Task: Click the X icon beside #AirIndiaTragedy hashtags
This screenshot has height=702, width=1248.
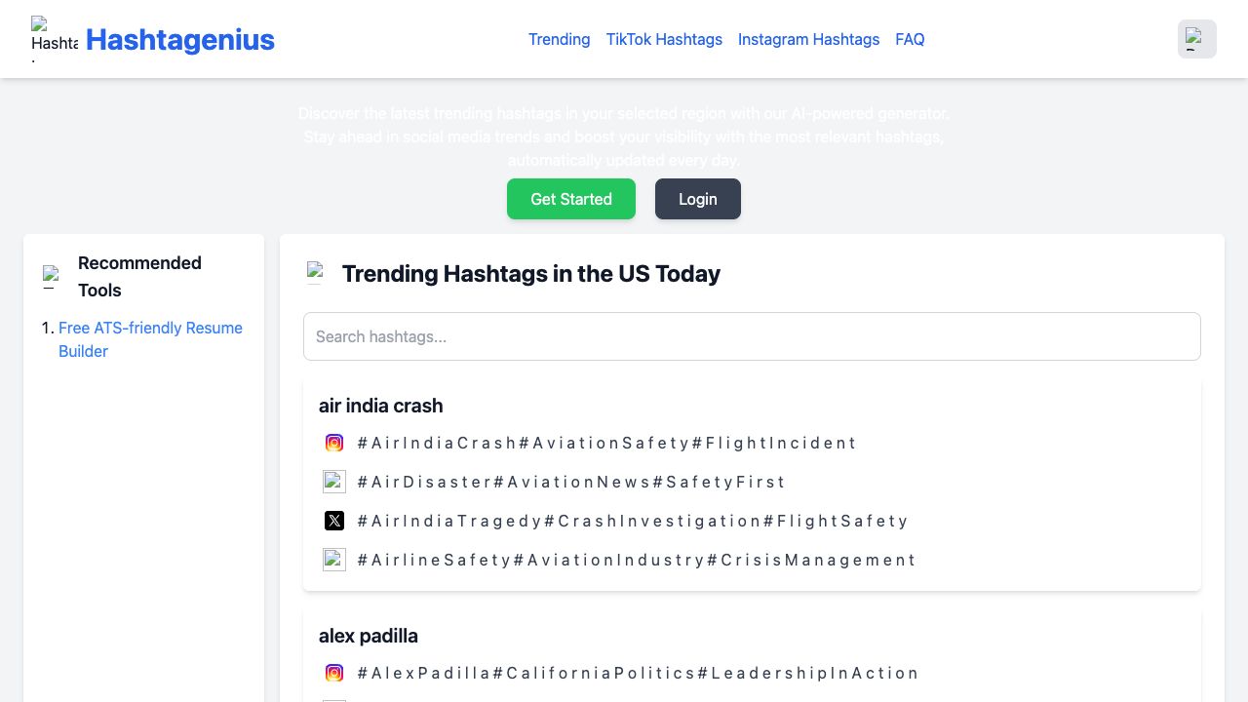Action: pyautogui.click(x=334, y=521)
